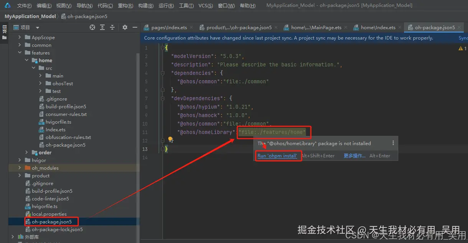This screenshot has width=468, height=243.
Task: Click the "@ohos/hypium" entry on line 8
Action: pyautogui.click(x=199, y=107)
